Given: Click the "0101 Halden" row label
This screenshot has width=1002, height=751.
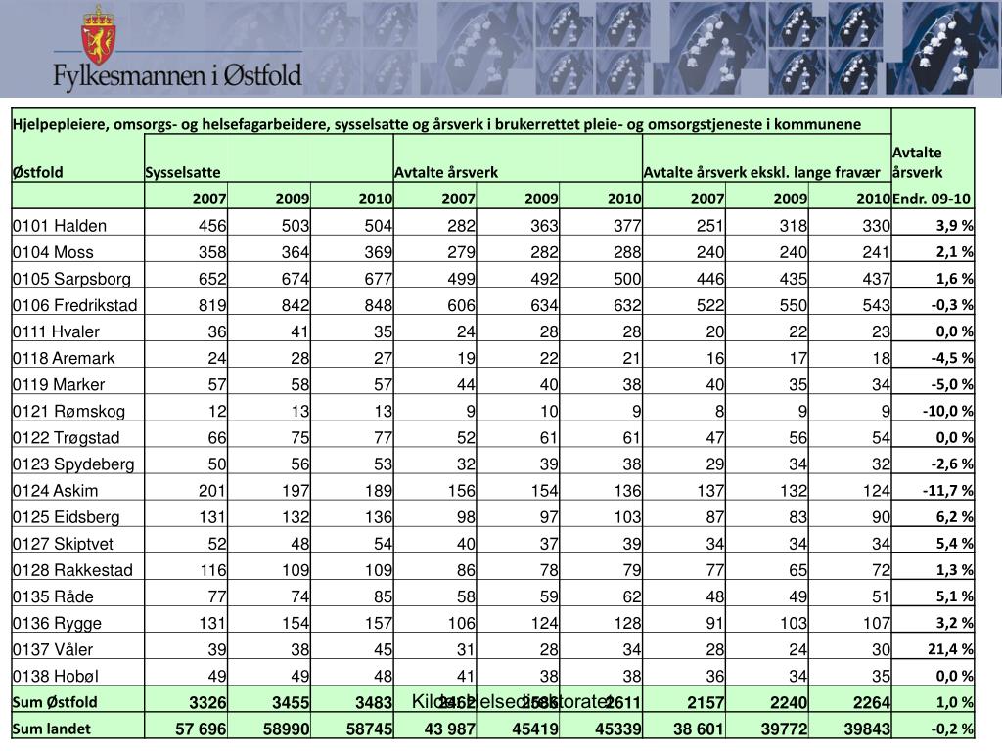Looking at the screenshot, I should [x=60, y=226].
